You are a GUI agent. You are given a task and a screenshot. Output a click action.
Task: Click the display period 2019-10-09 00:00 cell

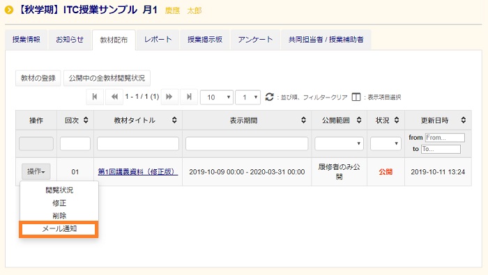pos(247,172)
